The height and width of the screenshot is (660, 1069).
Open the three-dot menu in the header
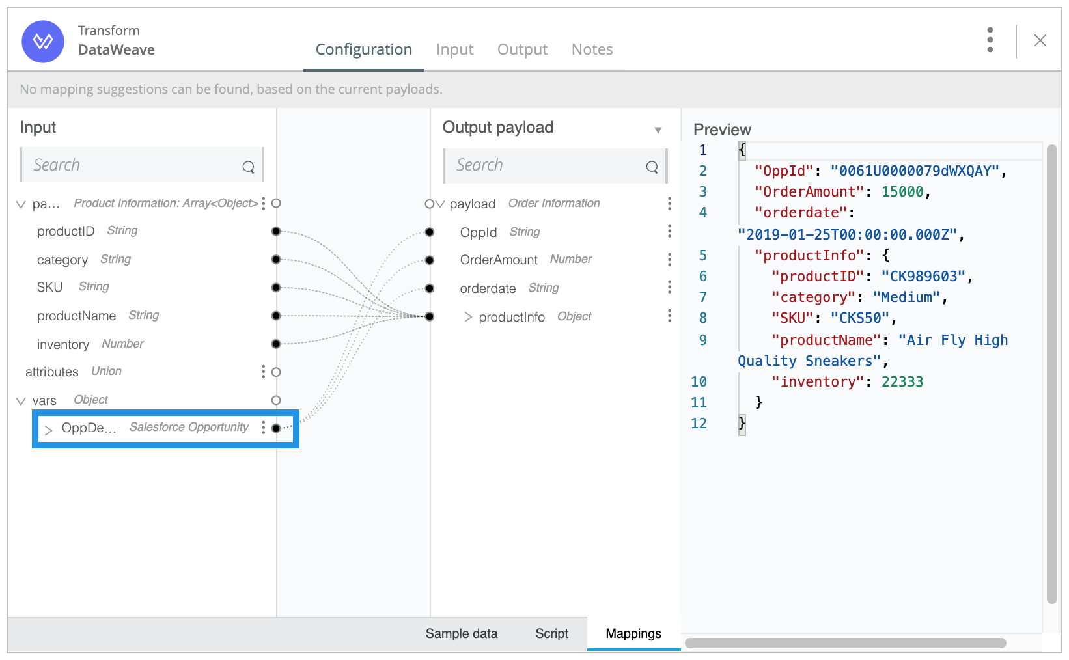(990, 40)
